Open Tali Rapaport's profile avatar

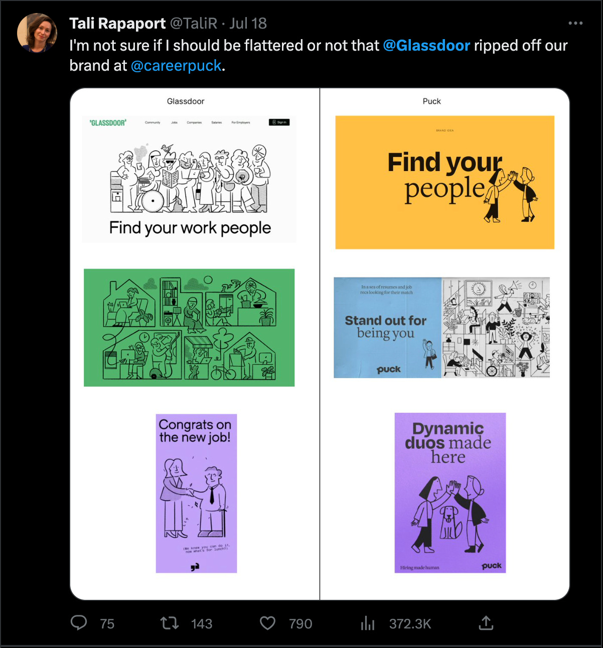(x=37, y=33)
